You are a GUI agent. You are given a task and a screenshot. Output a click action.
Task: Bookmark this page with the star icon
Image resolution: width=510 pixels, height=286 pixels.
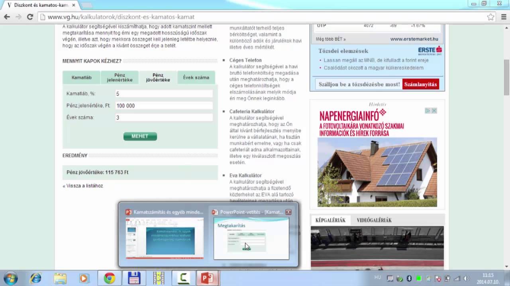point(490,17)
